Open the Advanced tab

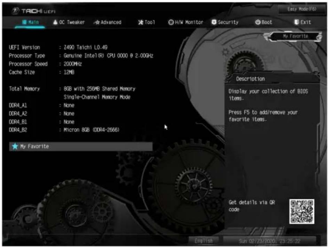point(107,22)
